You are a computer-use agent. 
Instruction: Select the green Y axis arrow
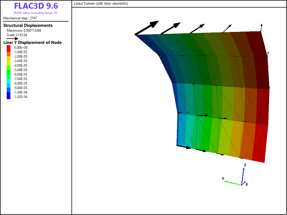[233, 183]
